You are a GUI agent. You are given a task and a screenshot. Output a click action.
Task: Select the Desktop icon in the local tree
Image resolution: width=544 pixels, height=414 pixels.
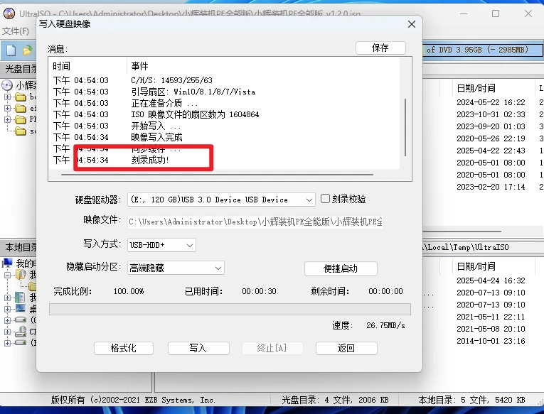20,308
